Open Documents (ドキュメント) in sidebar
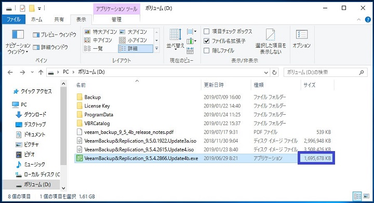This screenshot has height=203, width=374. tap(30, 134)
